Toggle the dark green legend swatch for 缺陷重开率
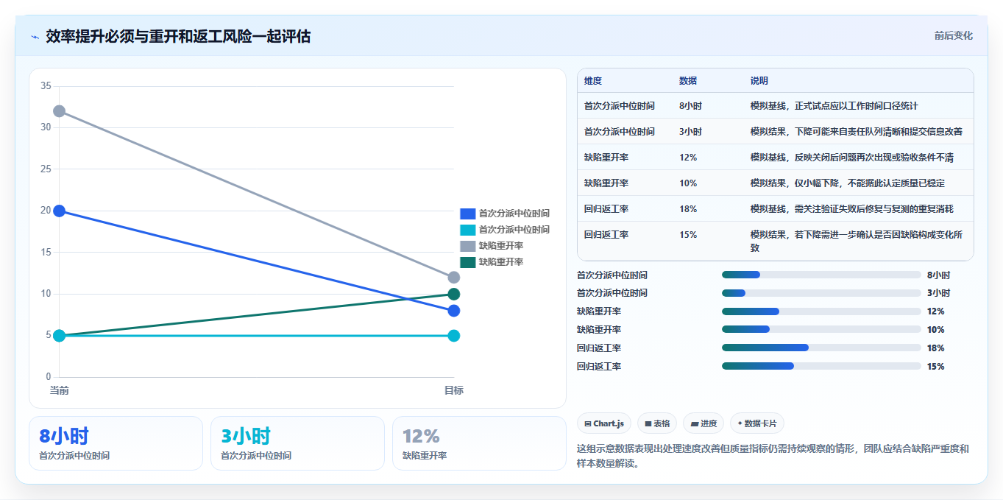This screenshot has width=1003, height=500. 468,262
